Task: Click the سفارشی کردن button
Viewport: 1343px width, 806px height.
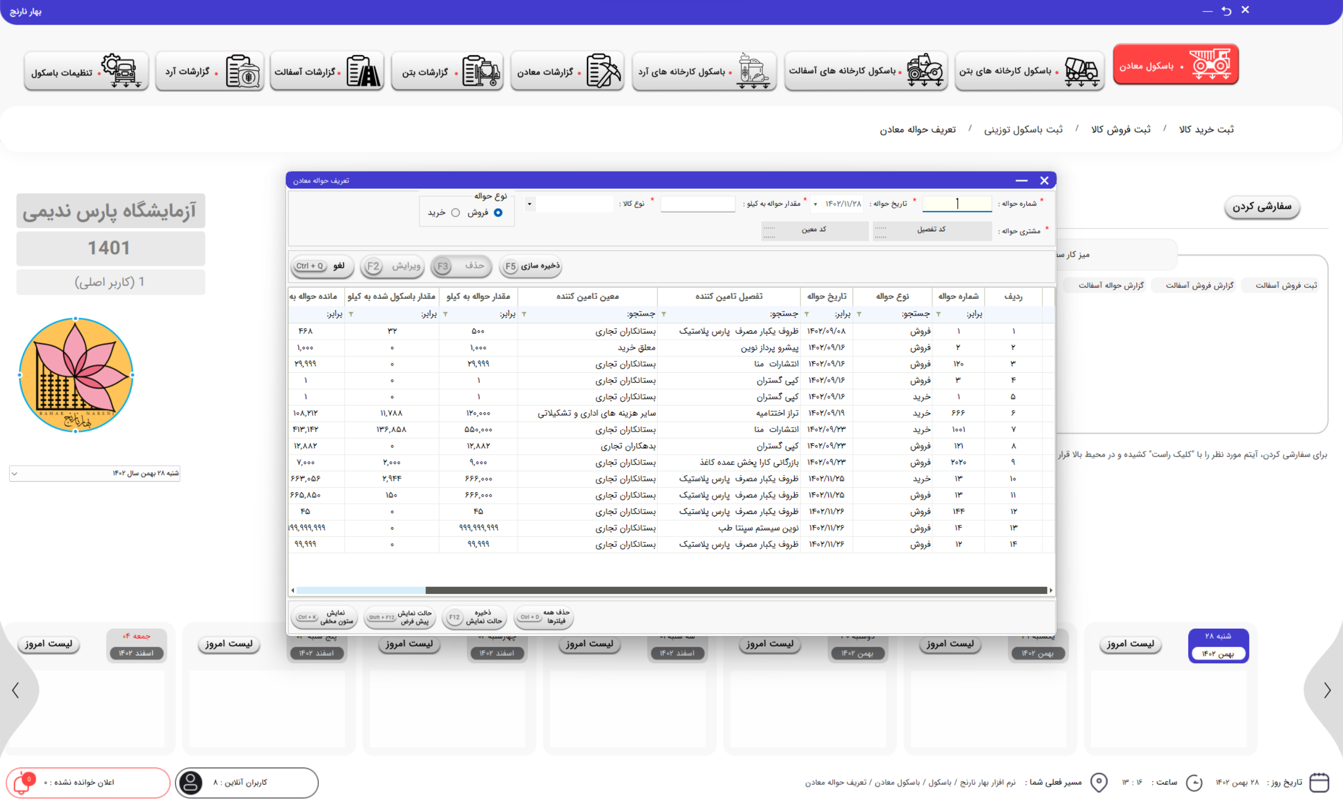Action: tap(1262, 207)
